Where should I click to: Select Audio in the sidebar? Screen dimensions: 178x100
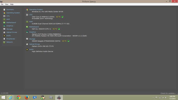point(9,36)
